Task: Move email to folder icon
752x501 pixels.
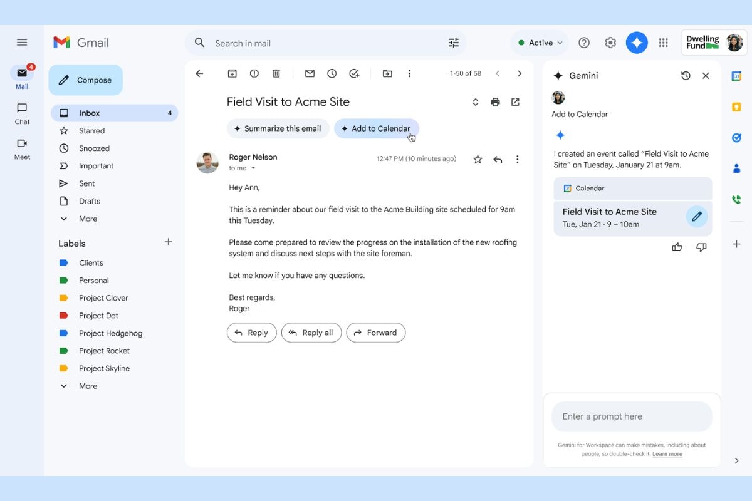Action: click(387, 73)
